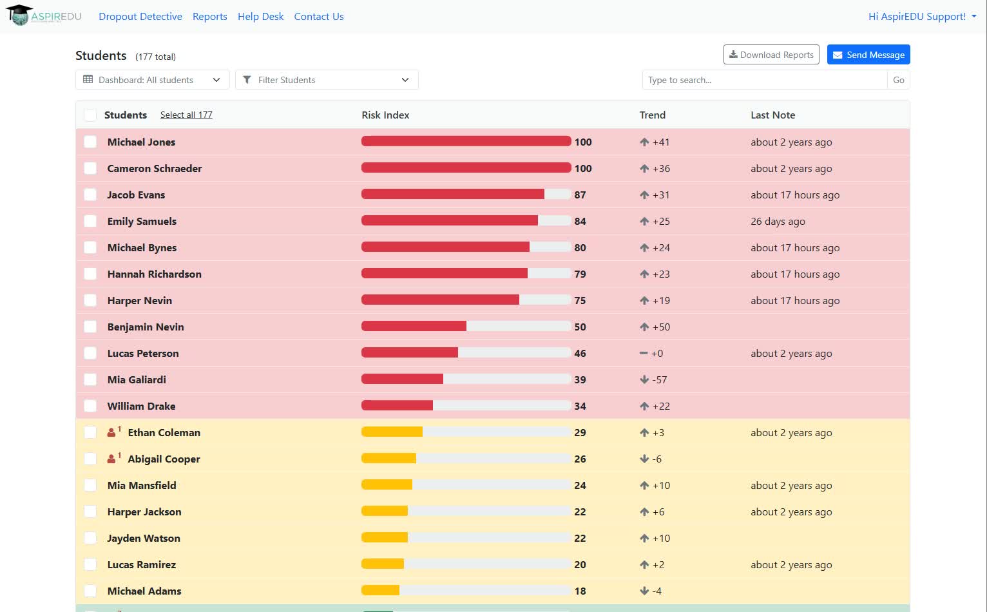The image size is (987, 612).
Task: Check the box for Cameron Schraeder
Action: click(x=90, y=168)
